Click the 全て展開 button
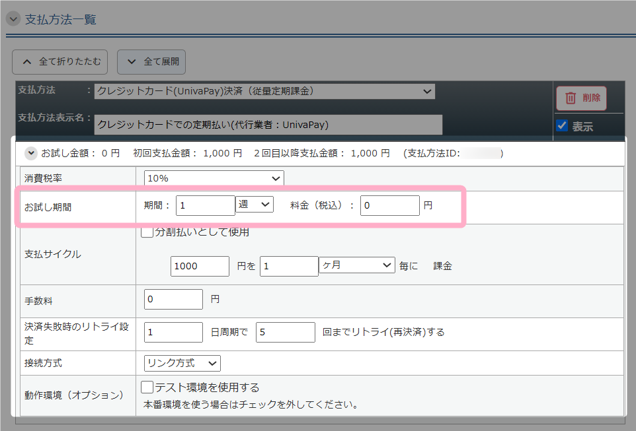The width and height of the screenshot is (636, 431). click(x=151, y=62)
